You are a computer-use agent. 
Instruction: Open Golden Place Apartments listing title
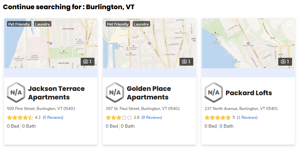(x=149, y=93)
